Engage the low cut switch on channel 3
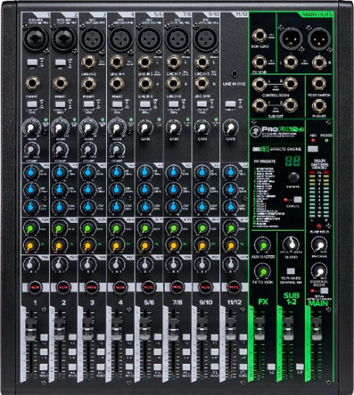 pyautogui.click(x=89, y=104)
